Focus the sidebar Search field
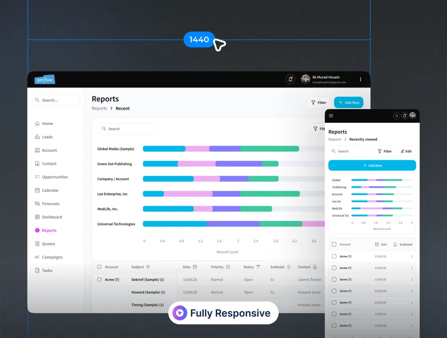The height and width of the screenshot is (338, 447). tap(56, 100)
